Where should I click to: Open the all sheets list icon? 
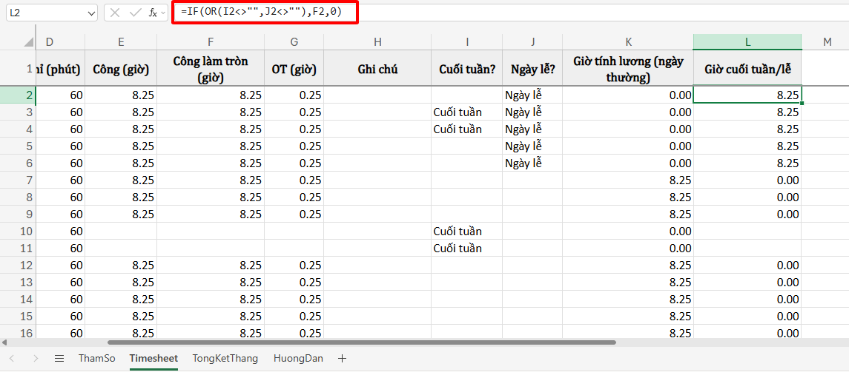59,359
